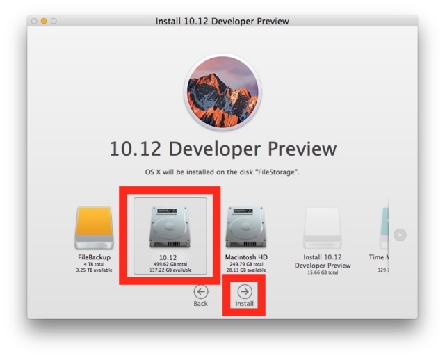Click the "137.22 GB available" text
Viewport: 445px width, 358px height.
[170, 270]
